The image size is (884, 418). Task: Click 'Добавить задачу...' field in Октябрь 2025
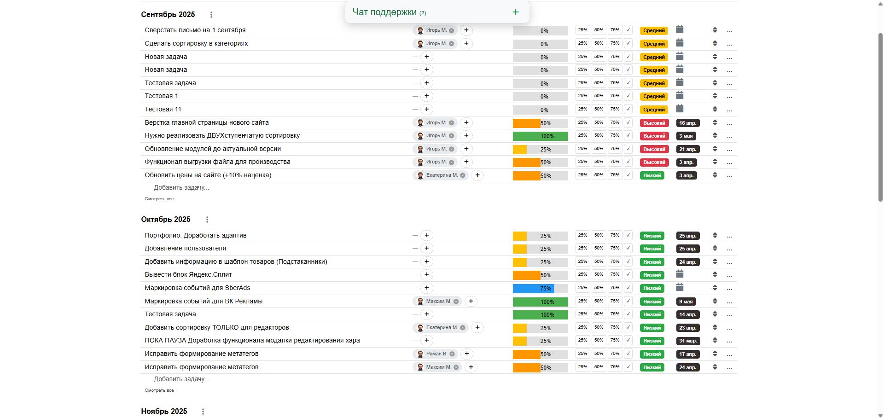181,379
